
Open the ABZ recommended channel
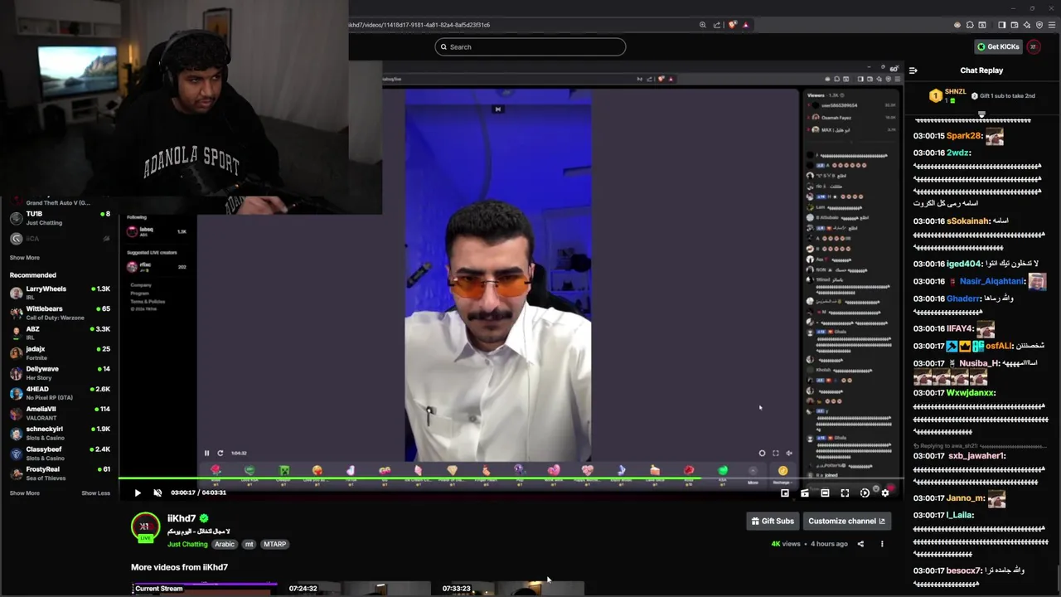[60, 332]
